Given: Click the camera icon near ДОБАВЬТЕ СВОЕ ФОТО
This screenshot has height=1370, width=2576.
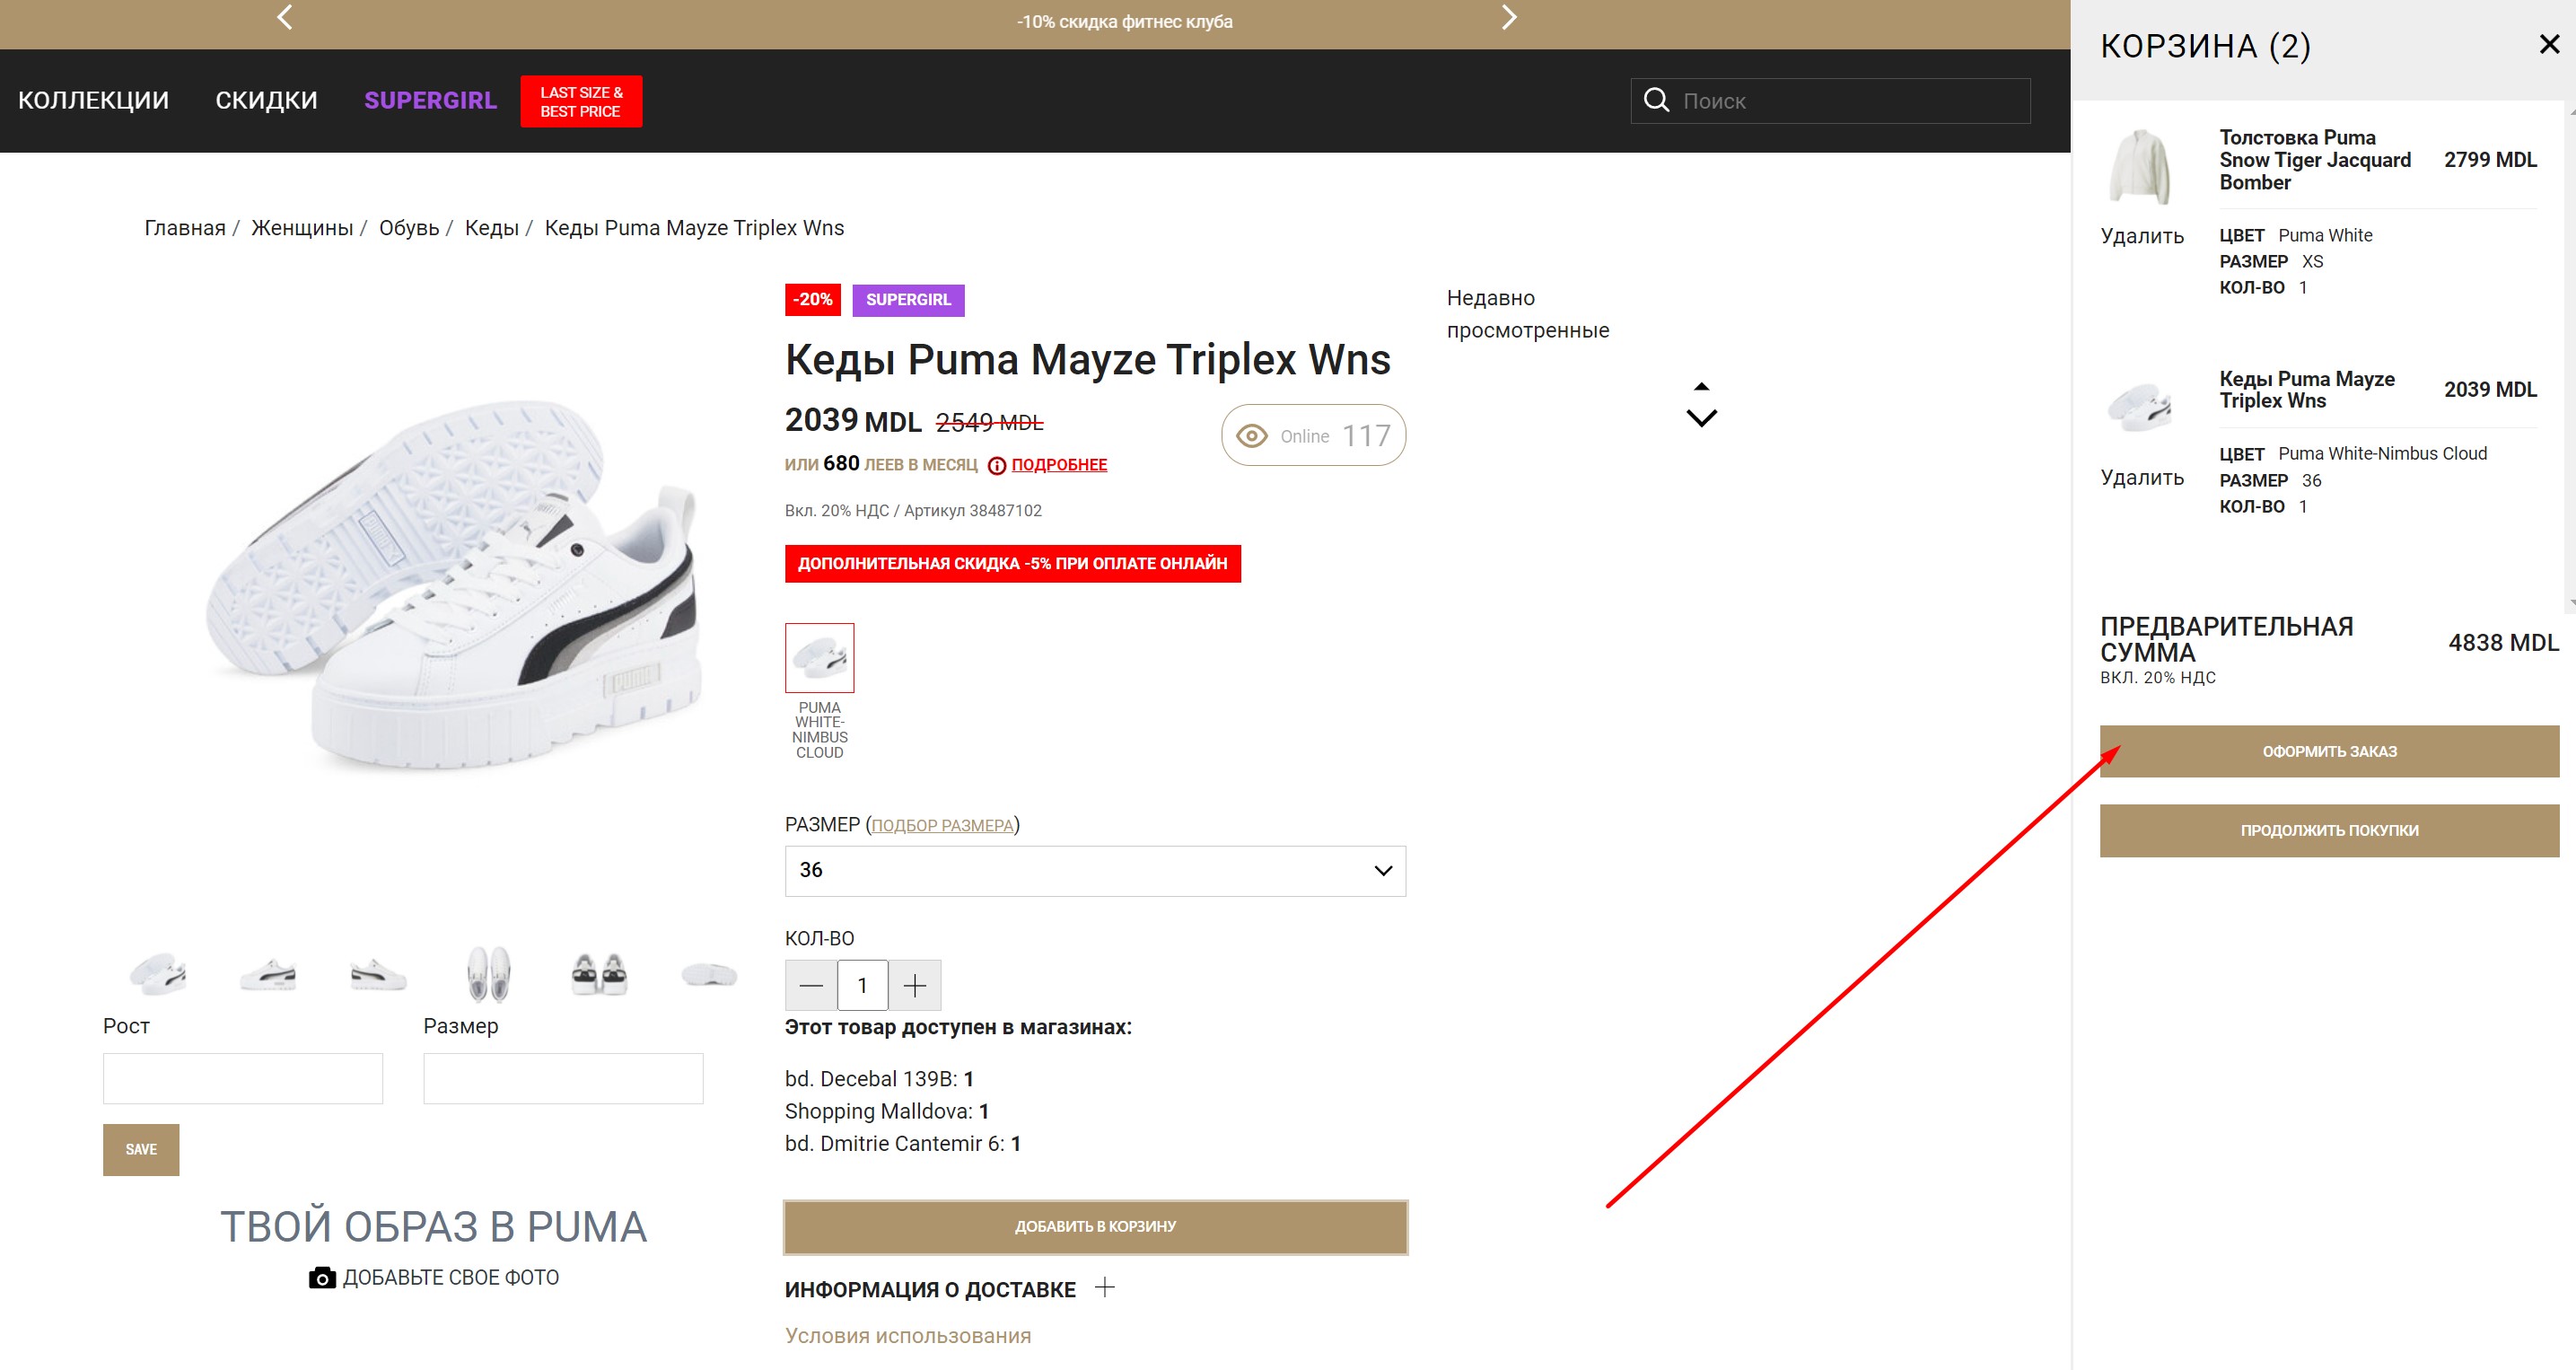Looking at the screenshot, I should [322, 1278].
